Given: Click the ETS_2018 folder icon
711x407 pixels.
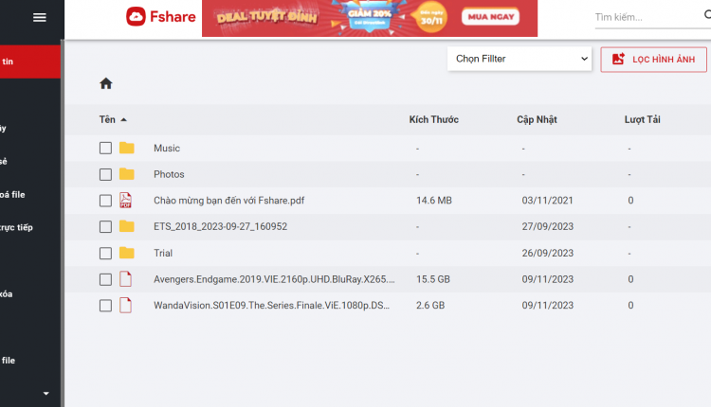Looking at the screenshot, I should [126, 226].
